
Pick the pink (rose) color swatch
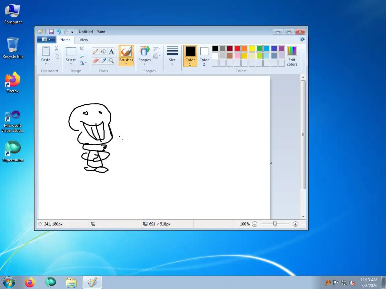237,56
